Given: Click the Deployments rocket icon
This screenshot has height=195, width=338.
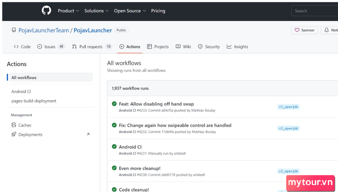Looking at the screenshot, I should 14,134.
